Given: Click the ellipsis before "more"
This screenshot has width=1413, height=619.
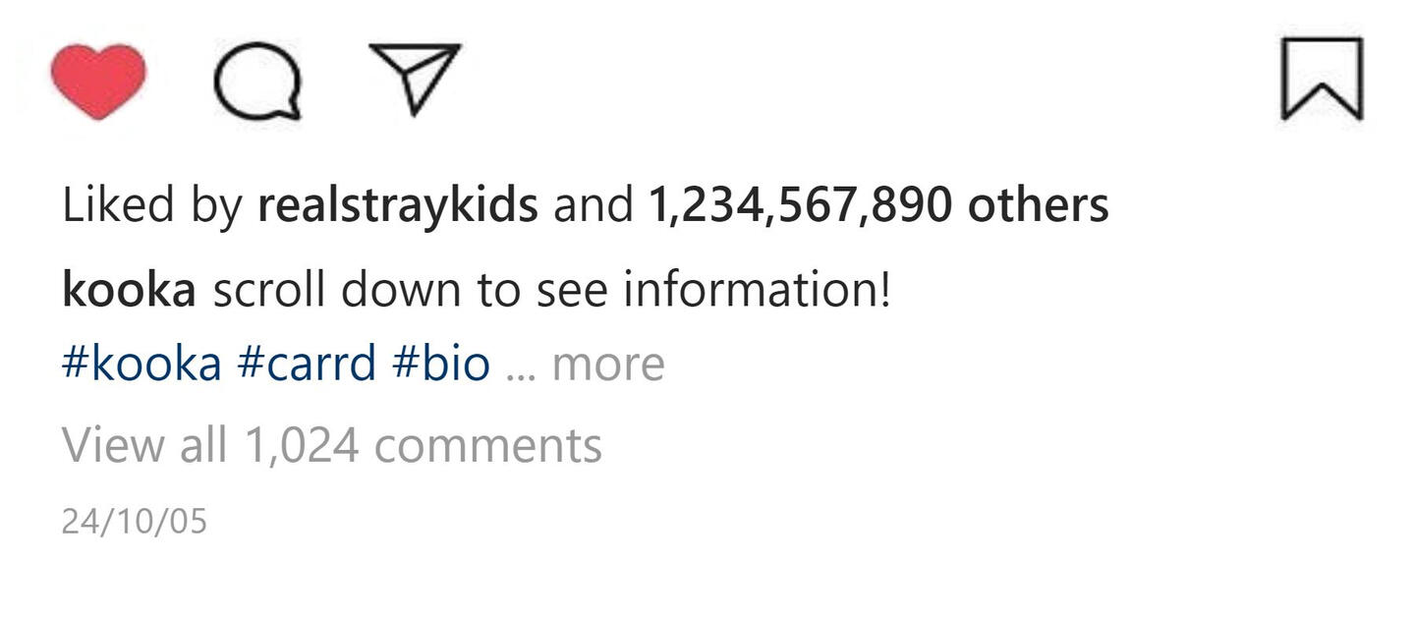Looking at the screenshot, I should 521,373.
